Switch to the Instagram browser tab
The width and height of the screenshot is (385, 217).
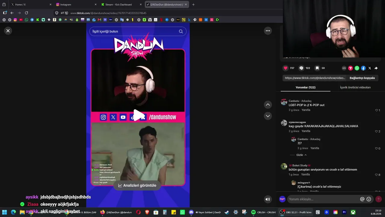(76, 5)
